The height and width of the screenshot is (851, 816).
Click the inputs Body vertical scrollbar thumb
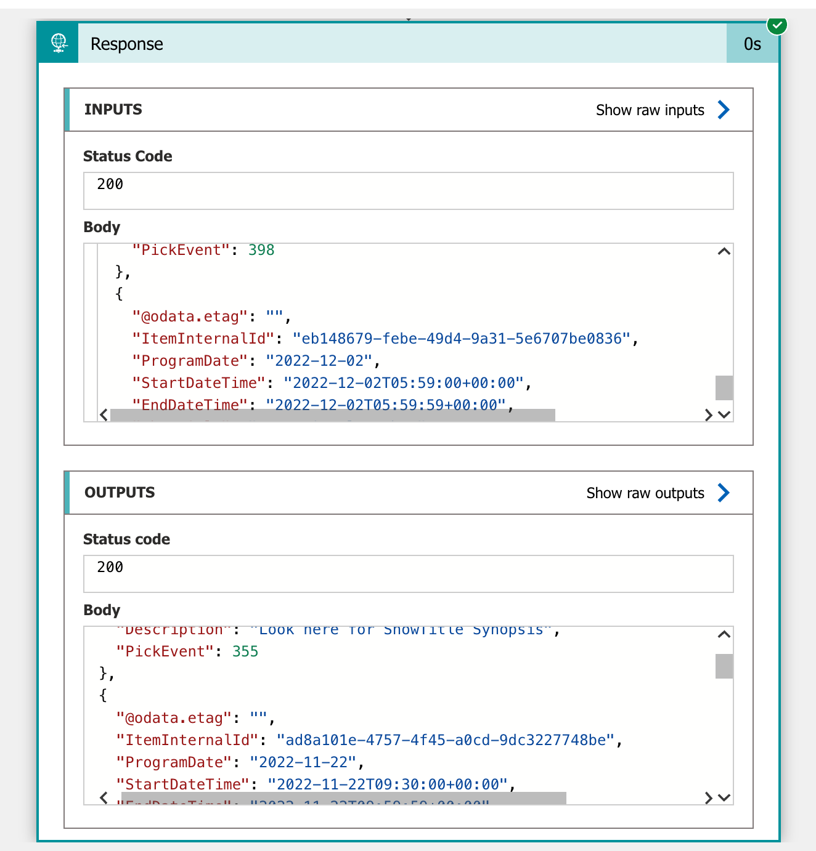(724, 388)
